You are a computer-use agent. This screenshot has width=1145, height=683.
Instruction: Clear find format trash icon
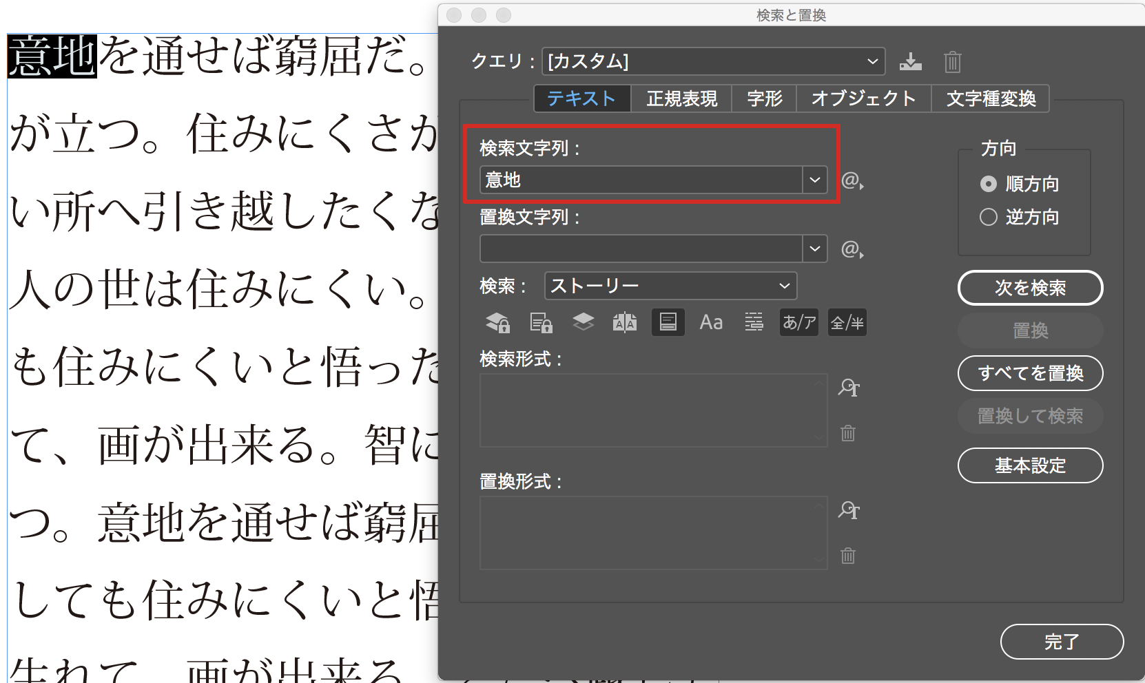(848, 433)
